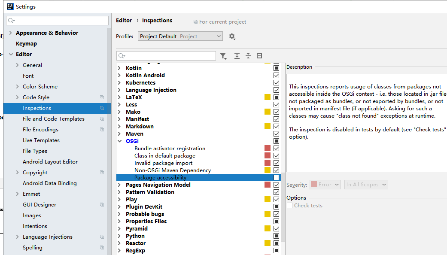Screen dimensions: 447x255
Task: Select the Invalid package import row
Action: click(198, 163)
